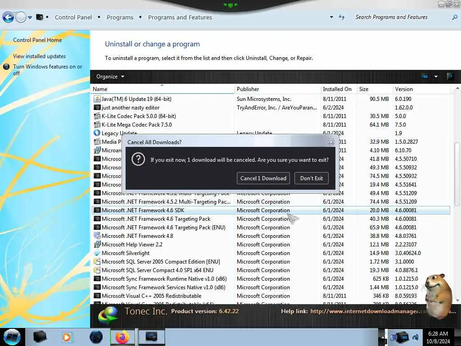Click the change view icon in toolbar
This screenshot has height=346, width=461.
coord(425,77)
